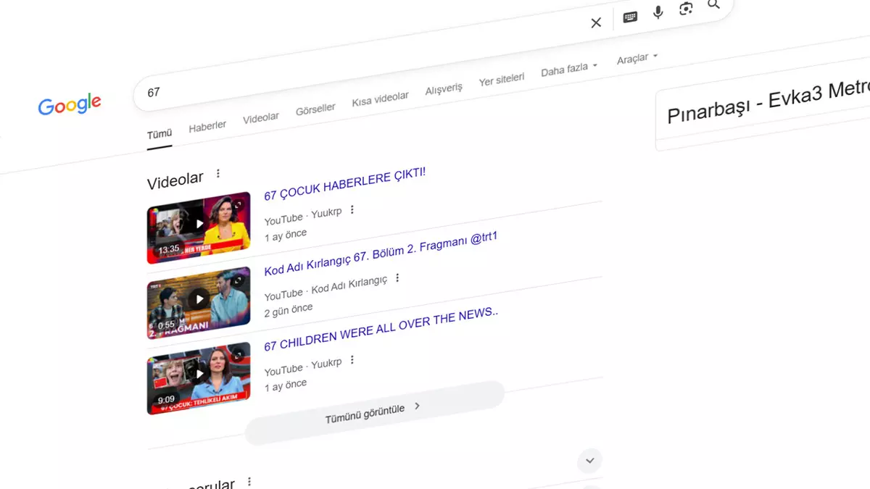
Task: Submit the search via the magnifier icon
Action: (x=713, y=4)
